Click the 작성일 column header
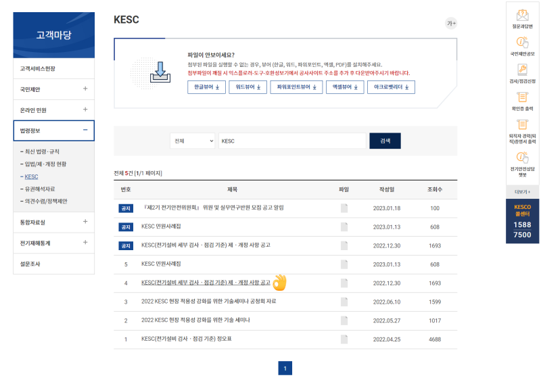This screenshot has width=541, height=382. tap(387, 189)
